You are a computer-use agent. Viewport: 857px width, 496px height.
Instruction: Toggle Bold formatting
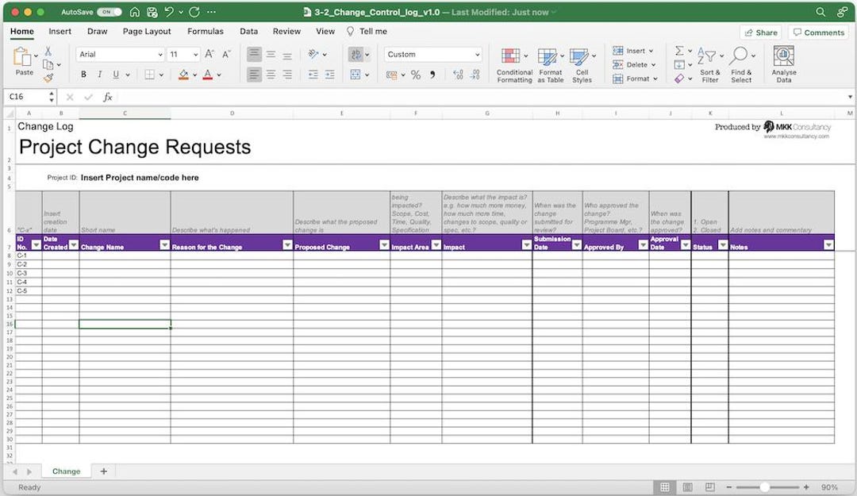coord(83,75)
